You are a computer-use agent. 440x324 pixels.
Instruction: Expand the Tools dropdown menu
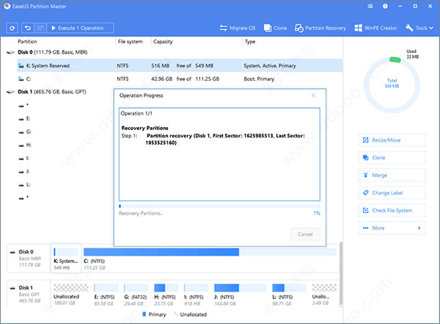419,29
